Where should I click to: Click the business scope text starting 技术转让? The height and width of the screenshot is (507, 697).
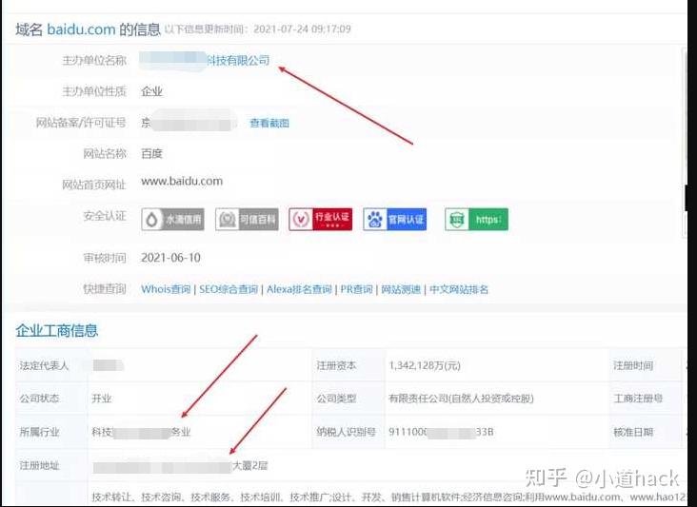(x=387, y=497)
